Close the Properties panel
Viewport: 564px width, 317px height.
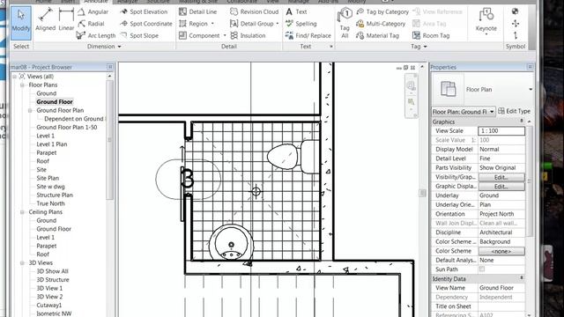coord(530,67)
